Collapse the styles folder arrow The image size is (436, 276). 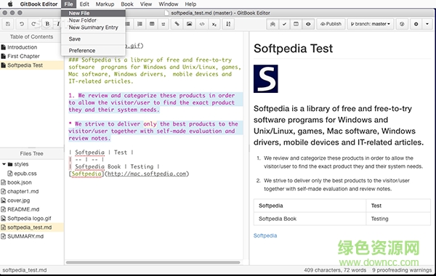(4, 164)
